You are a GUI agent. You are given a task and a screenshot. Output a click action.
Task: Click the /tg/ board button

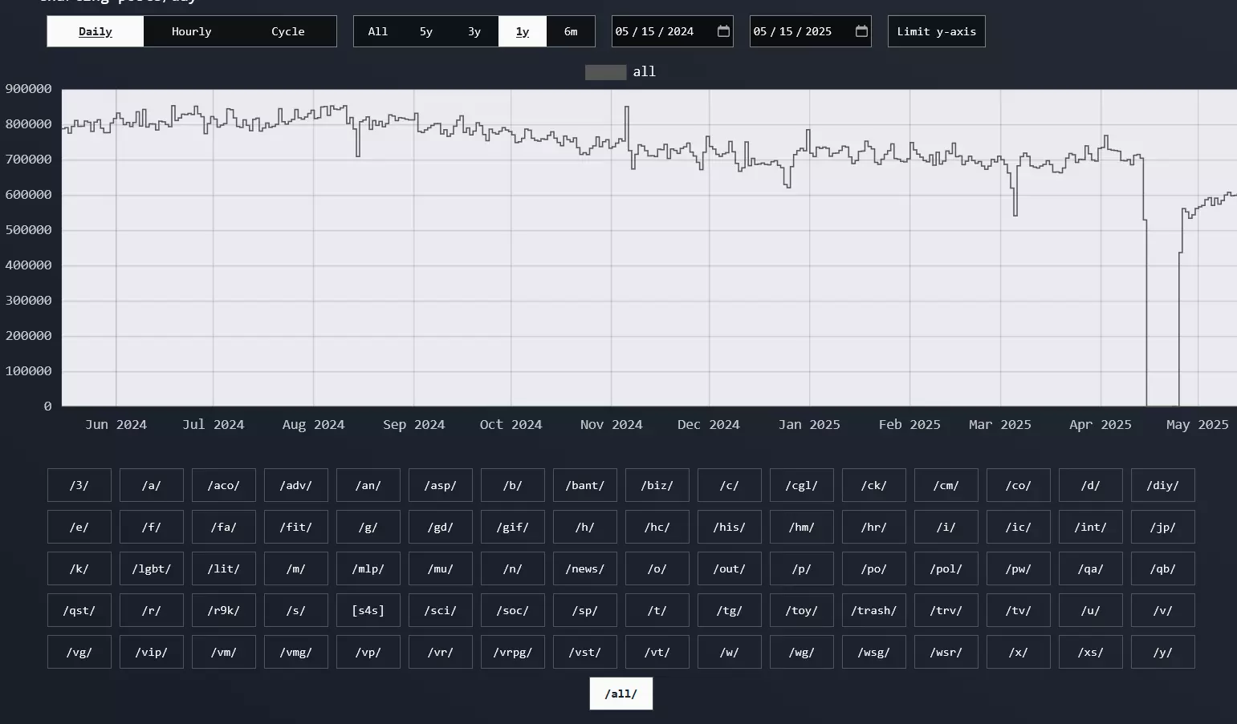(x=730, y=610)
